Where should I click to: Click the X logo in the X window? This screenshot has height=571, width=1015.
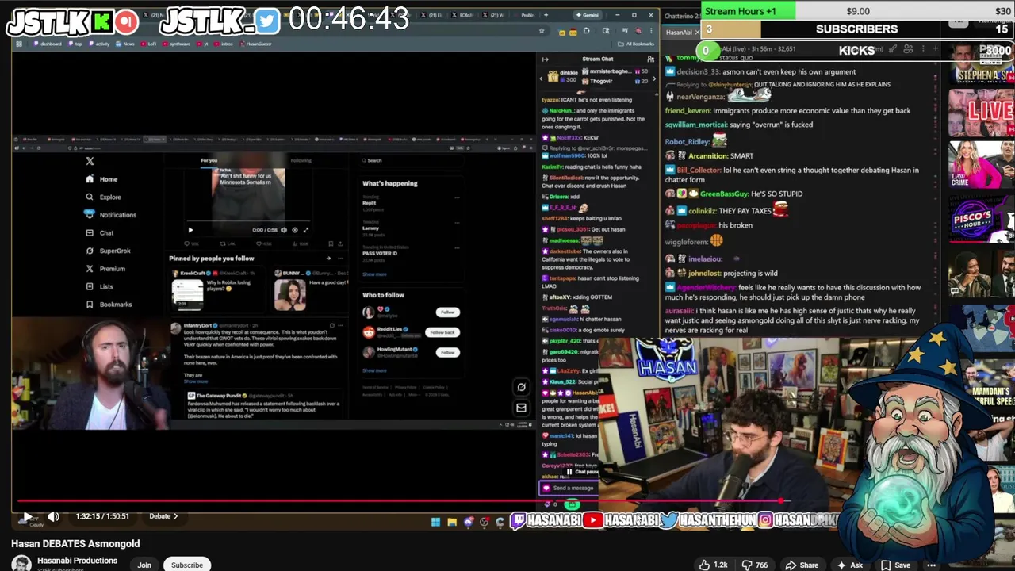click(x=90, y=161)
